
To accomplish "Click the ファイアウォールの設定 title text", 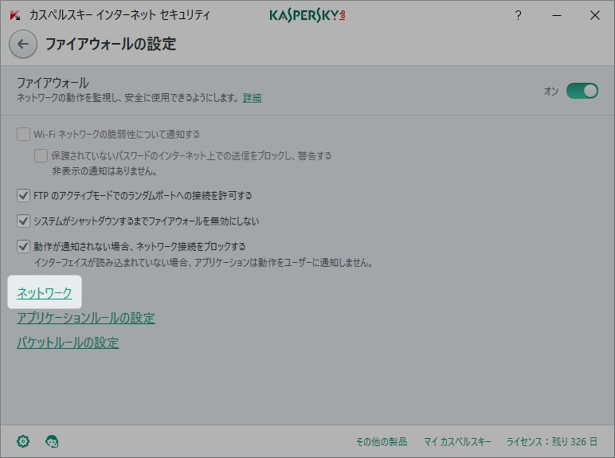I will [111, 44].
